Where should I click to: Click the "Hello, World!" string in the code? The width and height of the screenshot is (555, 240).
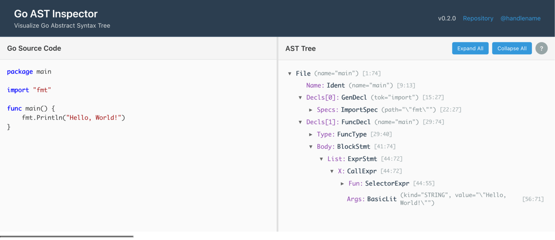[x=95, y=118]
